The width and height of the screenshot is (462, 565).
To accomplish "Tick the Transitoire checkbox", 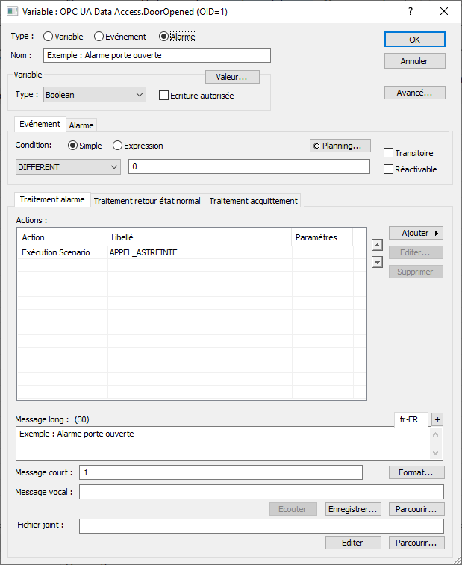I will pyautogui.click(x=388, y=153).
